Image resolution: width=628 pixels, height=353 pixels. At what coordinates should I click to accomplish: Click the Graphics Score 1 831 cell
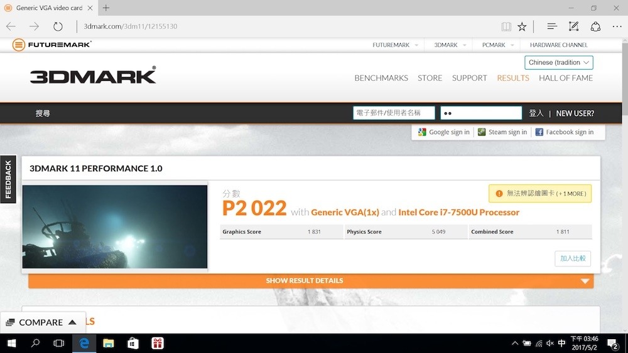click(x=281, y=232)
